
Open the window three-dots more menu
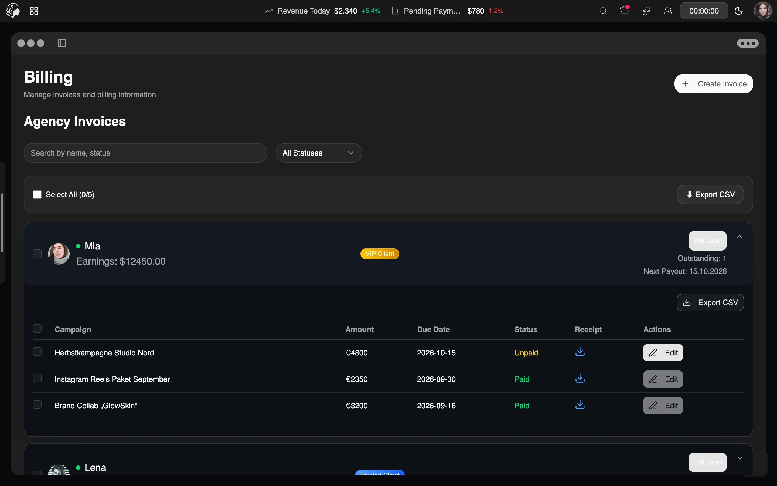click(x=748, y=43)
